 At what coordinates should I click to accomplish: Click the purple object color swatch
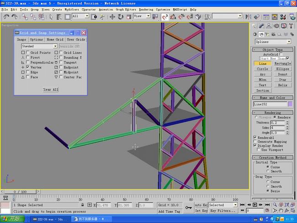pyautogui.click(x=290, y=104)
